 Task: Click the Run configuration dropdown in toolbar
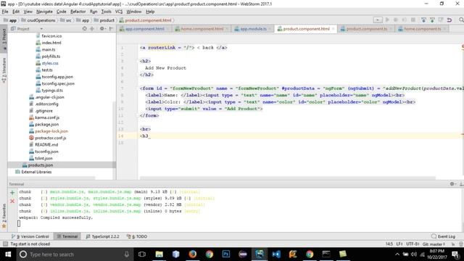(378, 20)
